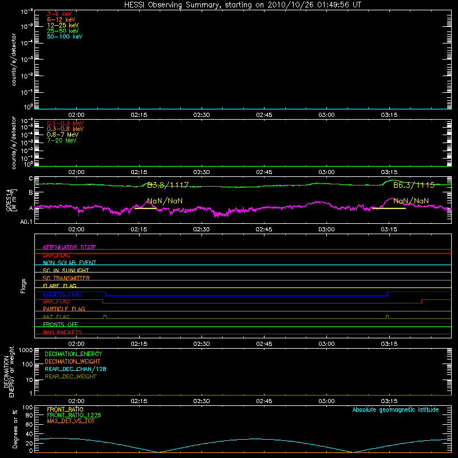Click the olive AAZ_FLAG label
Image resolution: width=458 pixels, height=458 pixels.
(56, 317)
